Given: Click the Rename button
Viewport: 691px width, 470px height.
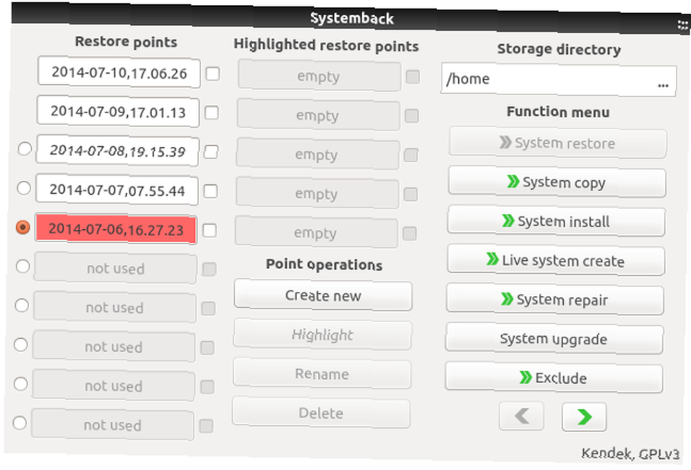Looking at the screenshot, I should (322, 374).
